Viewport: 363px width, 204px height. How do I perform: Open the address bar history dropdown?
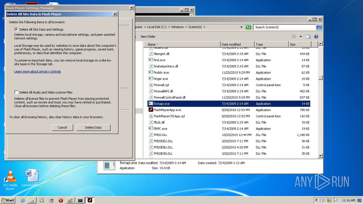pyautogui.click(x=241, y=27)
